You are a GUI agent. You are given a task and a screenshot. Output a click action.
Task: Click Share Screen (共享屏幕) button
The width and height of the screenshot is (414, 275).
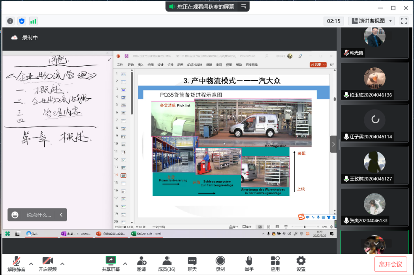click(111, 264)
